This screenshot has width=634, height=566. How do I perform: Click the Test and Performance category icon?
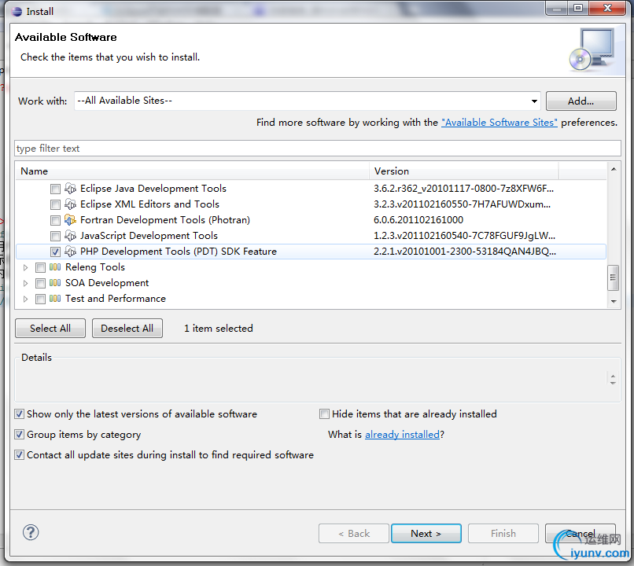tap(55, 299)
